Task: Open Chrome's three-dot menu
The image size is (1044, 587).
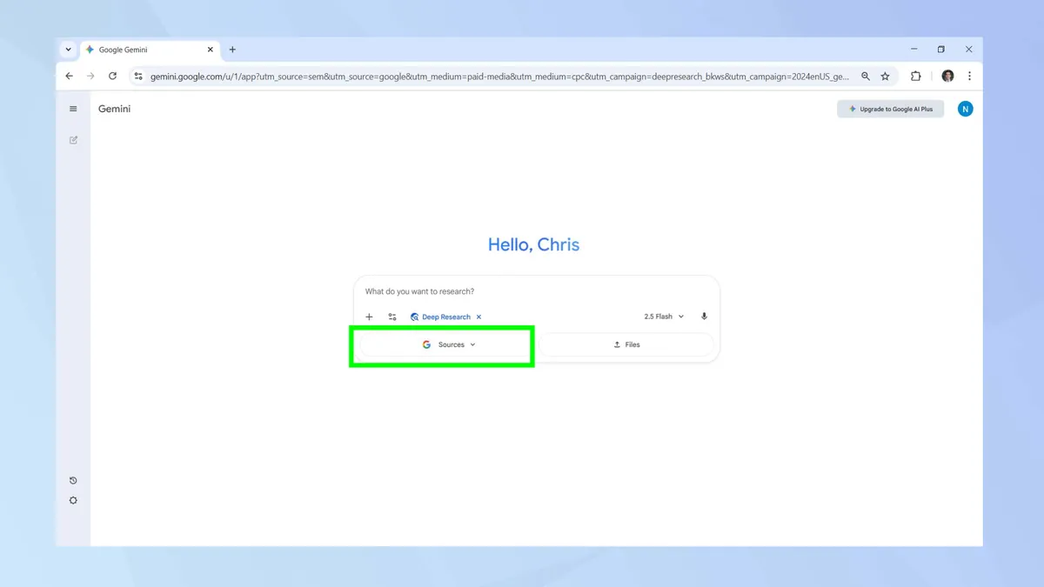Action: point(970,76)
